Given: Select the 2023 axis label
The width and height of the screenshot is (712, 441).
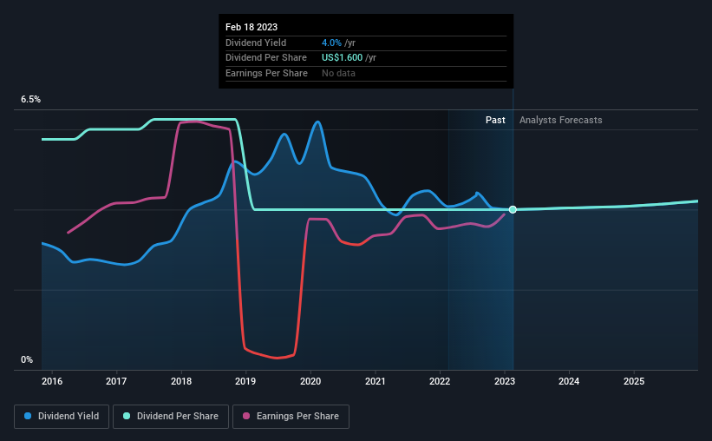Looking at the screenshot, I should pyautogui.click(x=505, y=381).
